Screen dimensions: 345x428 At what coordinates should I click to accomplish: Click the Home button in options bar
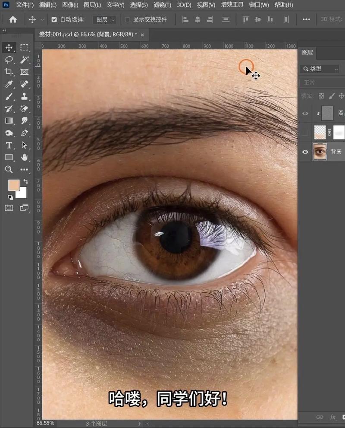(x=13, y=20)
